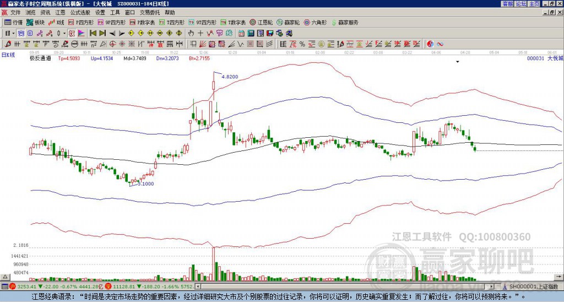Select the crosshair cursor tool
Screen dimensions: 564x302
[200, 34]
